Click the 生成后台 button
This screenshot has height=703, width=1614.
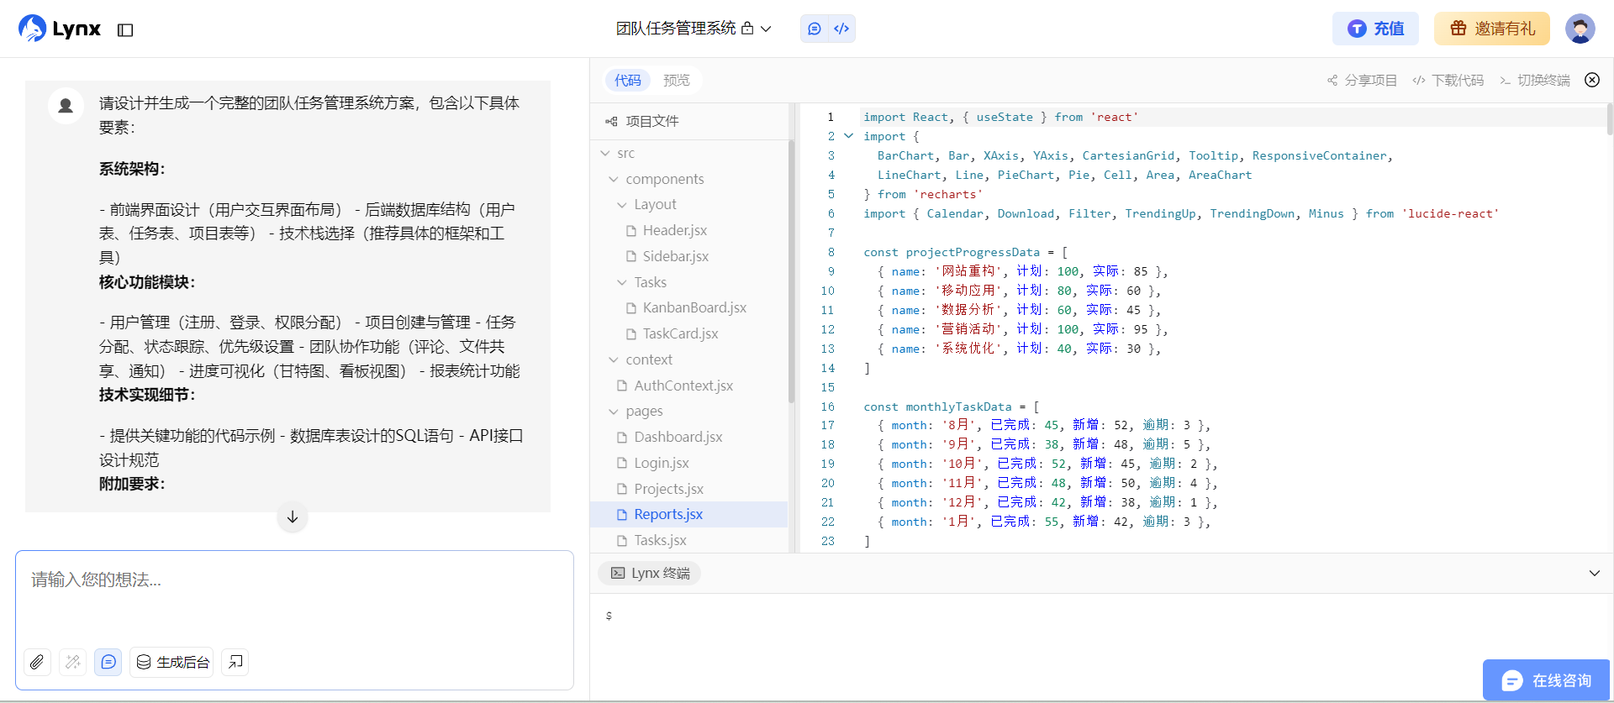tap(171, 662)
